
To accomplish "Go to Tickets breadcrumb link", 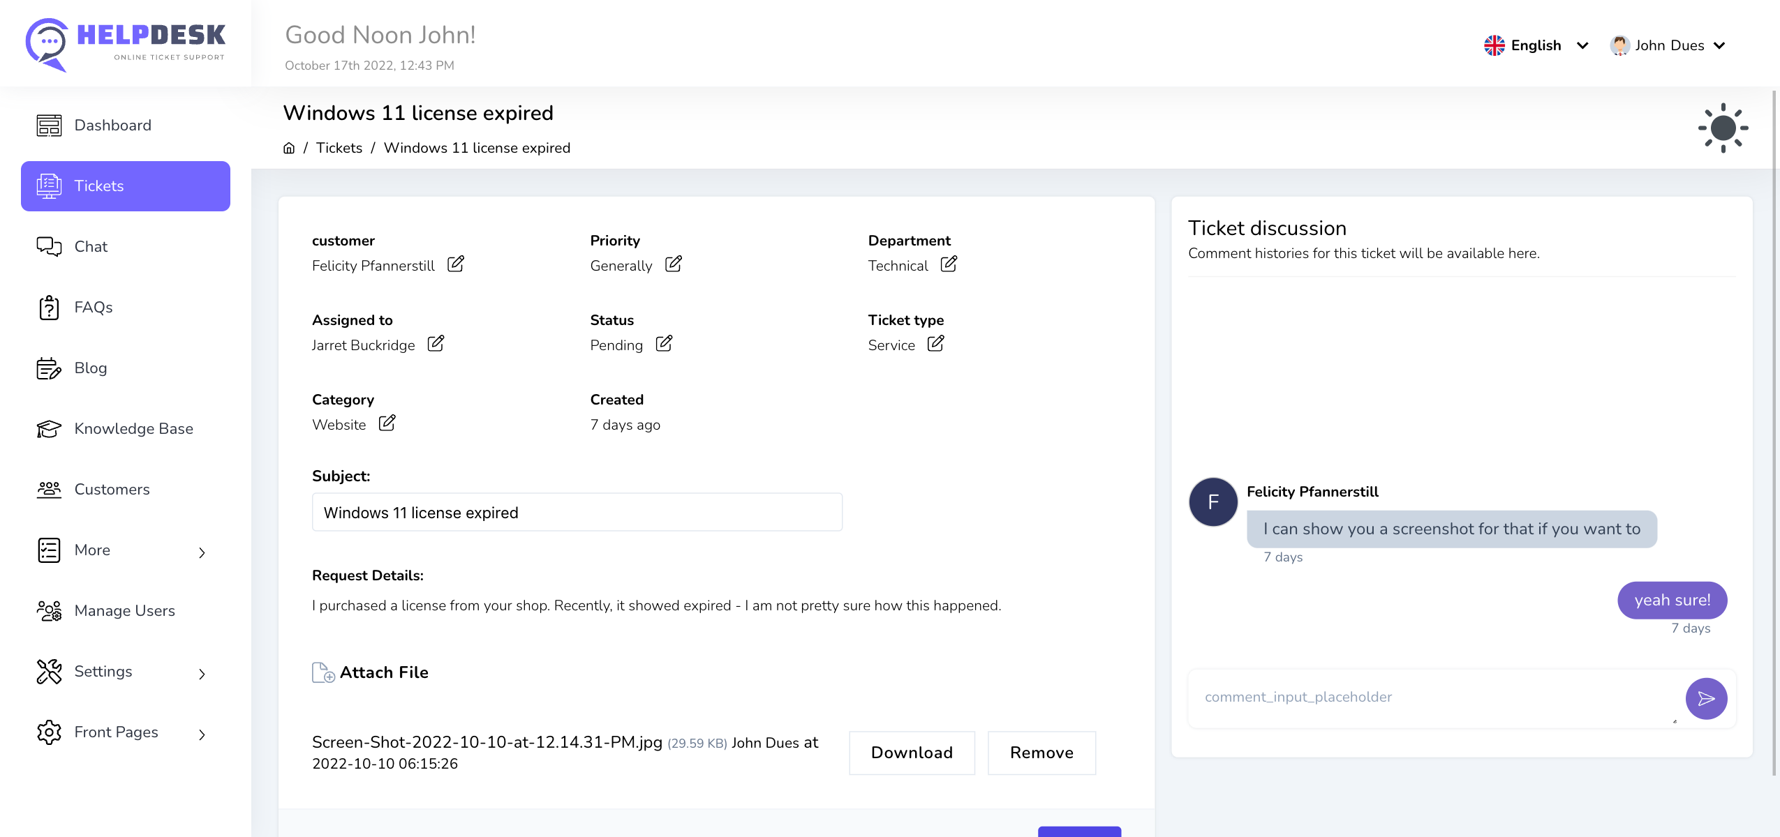I will pos(339,148).
